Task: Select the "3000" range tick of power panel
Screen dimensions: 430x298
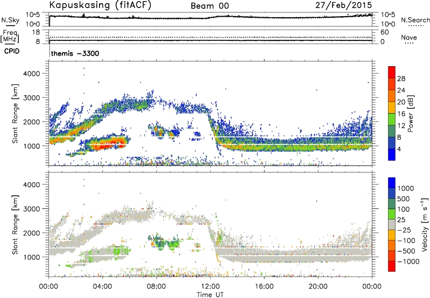Action: [x=31, y=98]
